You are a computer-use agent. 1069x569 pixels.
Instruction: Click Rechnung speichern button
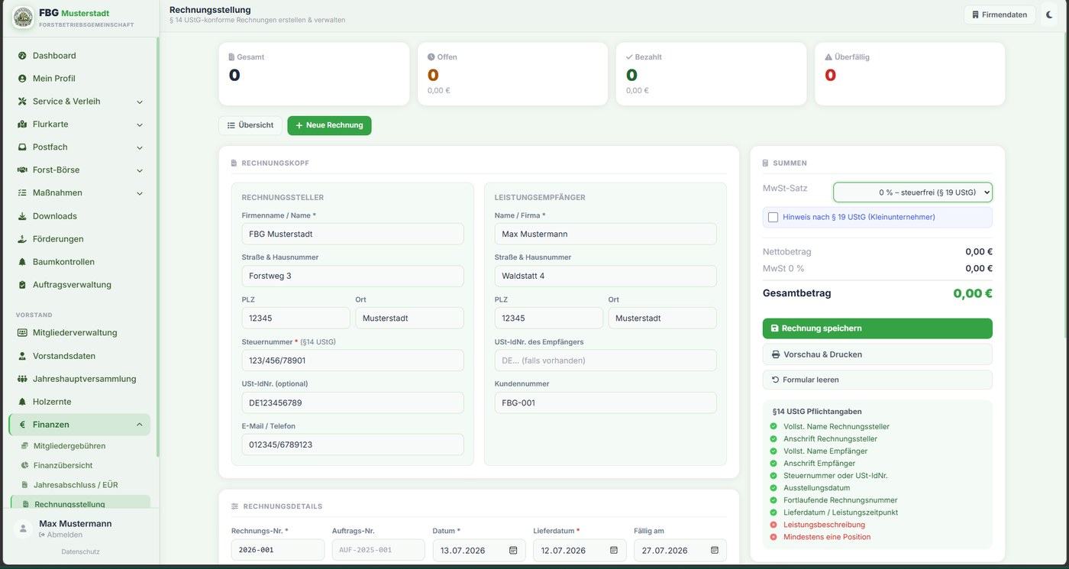(877, 328)
